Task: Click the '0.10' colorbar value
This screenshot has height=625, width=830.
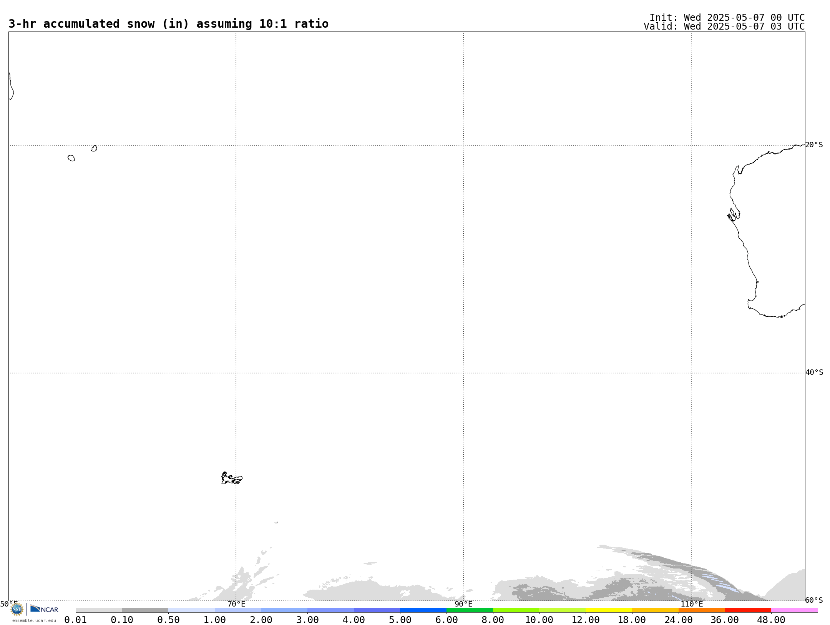Action: 122,620
